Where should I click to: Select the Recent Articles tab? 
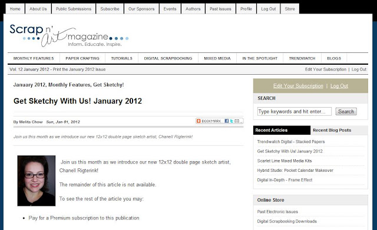click(x=282, y=130)
